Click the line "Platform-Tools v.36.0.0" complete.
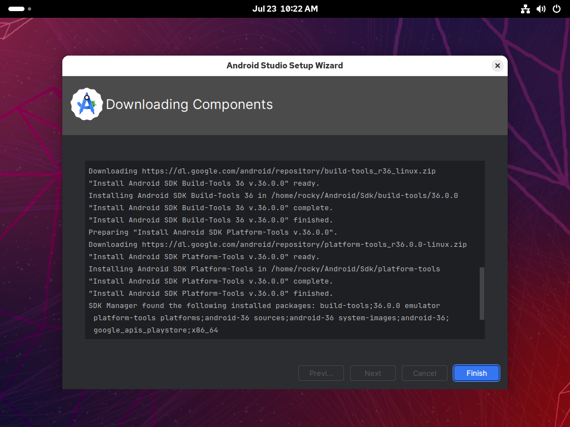 [x=210, y=281]
